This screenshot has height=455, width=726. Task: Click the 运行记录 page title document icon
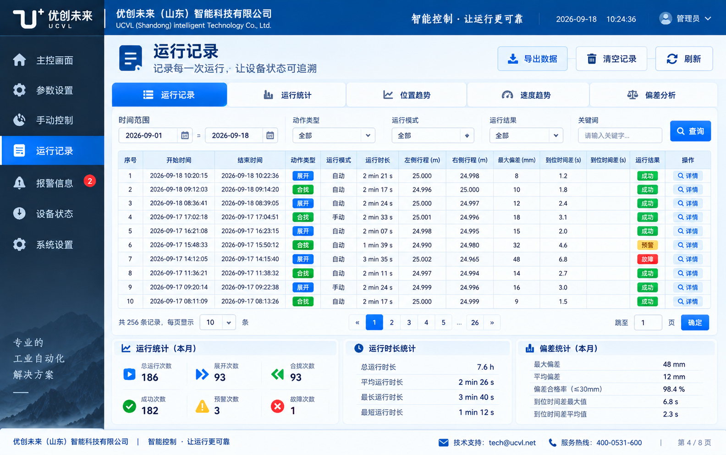click(131, 58)
